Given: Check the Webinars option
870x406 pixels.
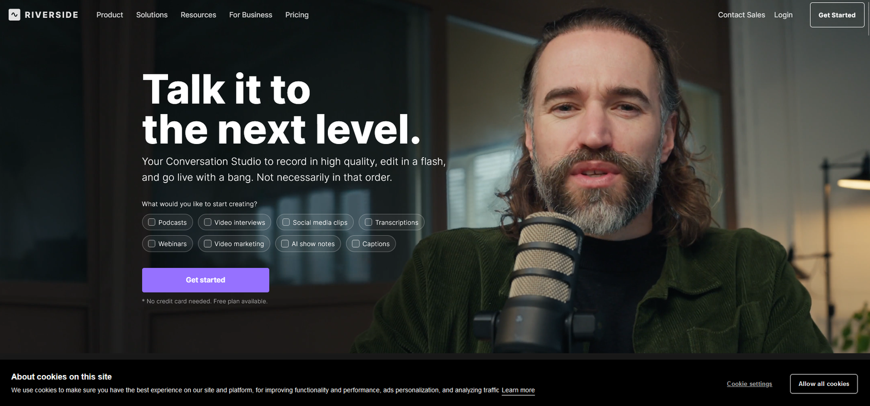Looking at the screenshot, I should coord(152,243).
